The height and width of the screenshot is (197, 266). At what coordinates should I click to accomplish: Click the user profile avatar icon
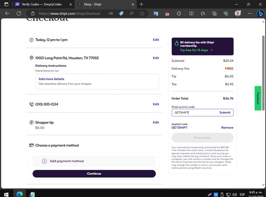pyautogui.click(x=238, y=13)
